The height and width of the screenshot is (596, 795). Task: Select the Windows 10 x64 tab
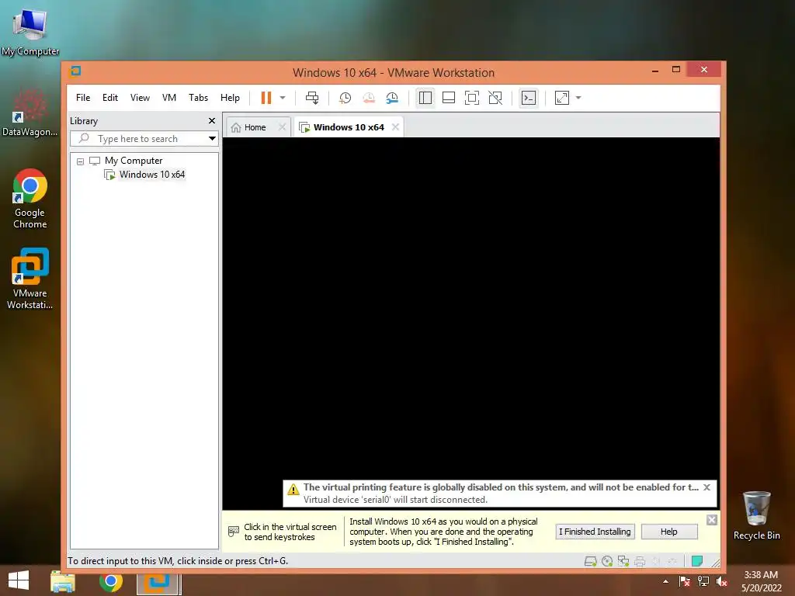349,127
